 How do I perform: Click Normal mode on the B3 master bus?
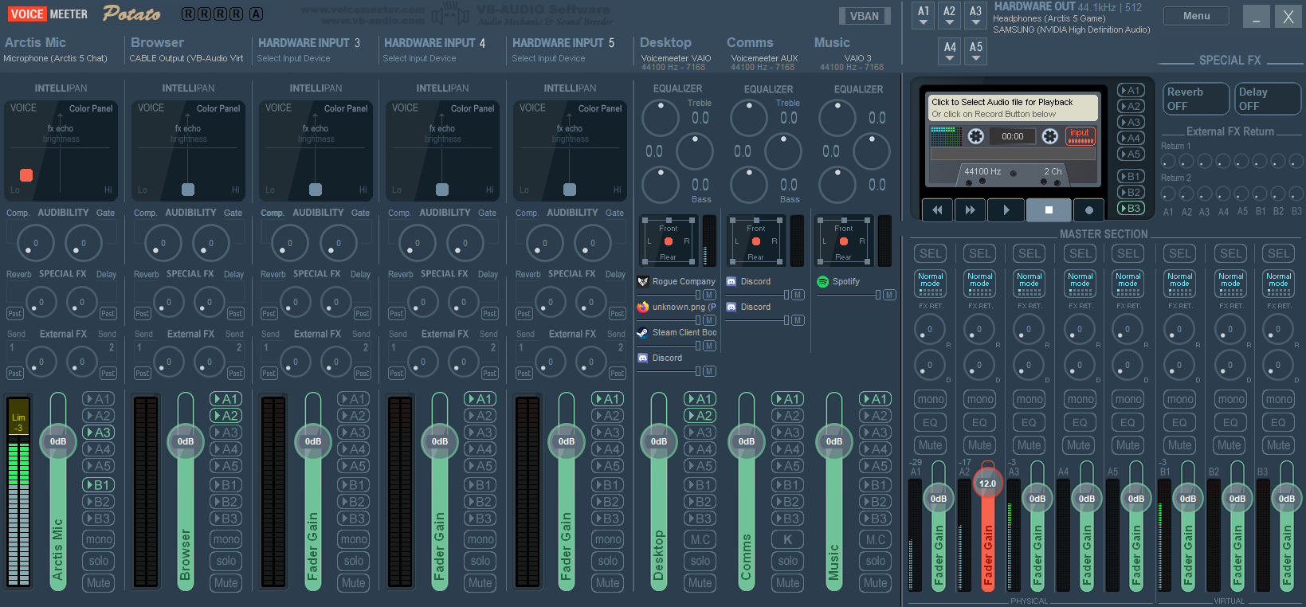[x=1278, y=284]
